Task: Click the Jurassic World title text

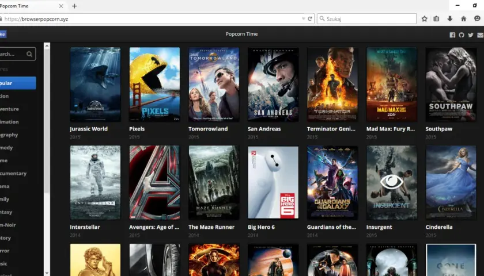Action: (x=89, y=129)
